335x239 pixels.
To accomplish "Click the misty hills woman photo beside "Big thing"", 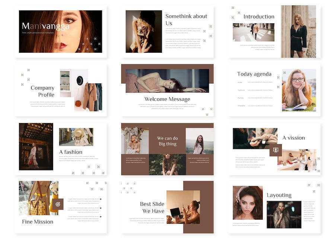I will tap(200, 141).
